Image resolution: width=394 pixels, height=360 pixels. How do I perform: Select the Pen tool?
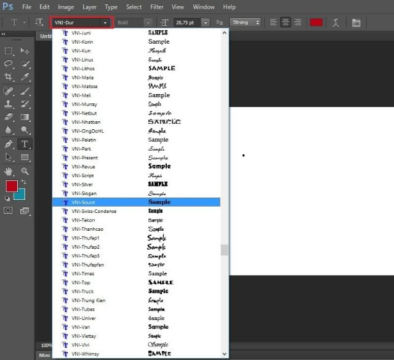(9, 144)
